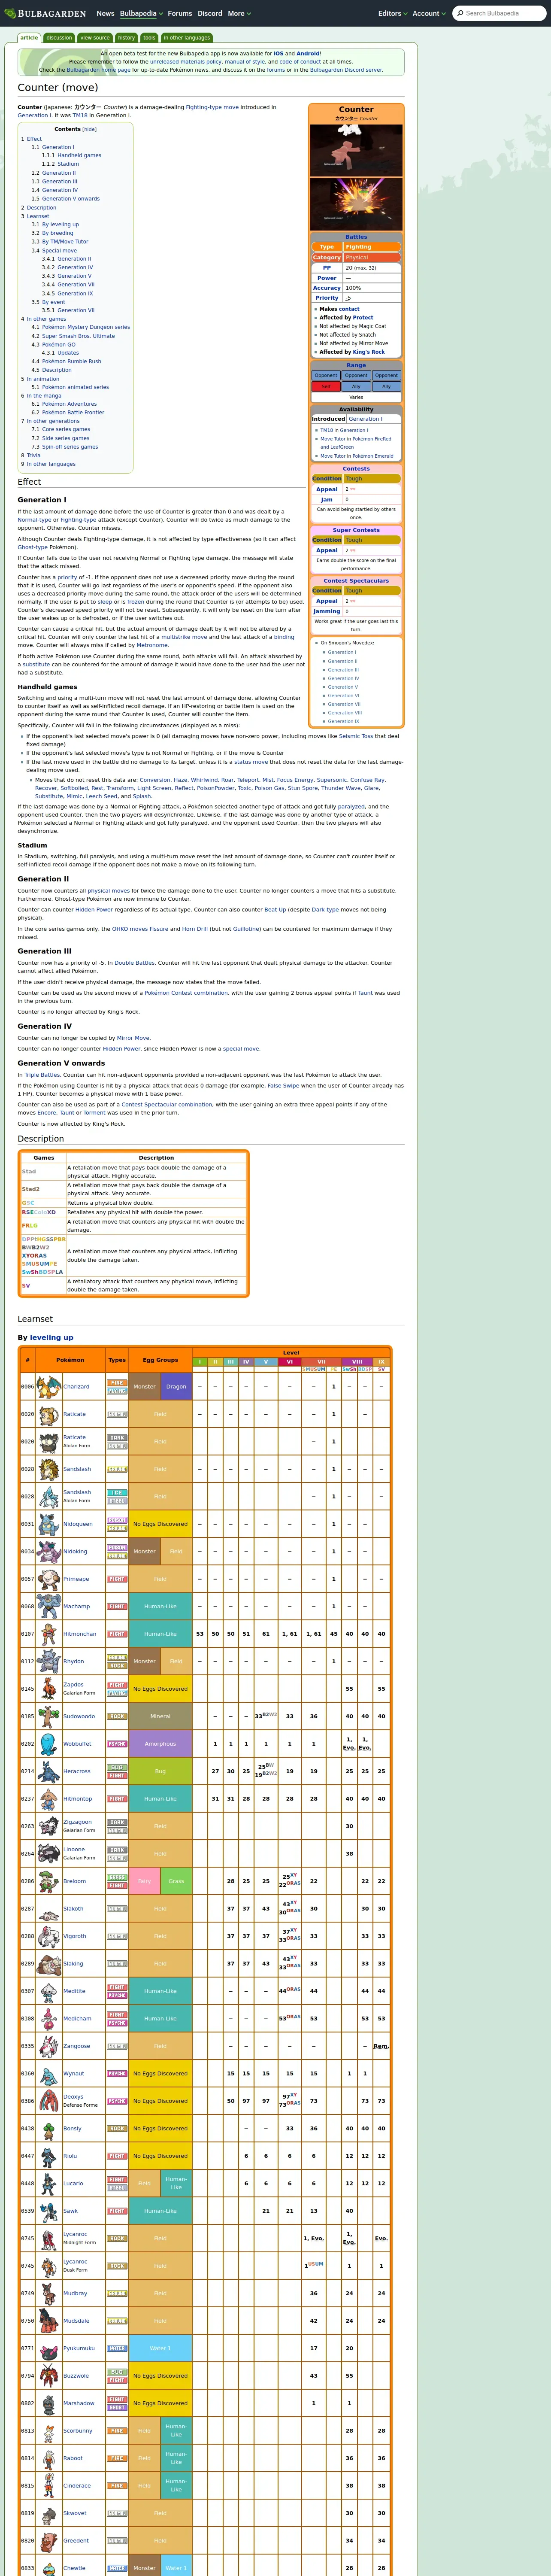551x2576 pixels.
Task: Click the 'leveling up' heading link
Action: (x=51, y=1338)
